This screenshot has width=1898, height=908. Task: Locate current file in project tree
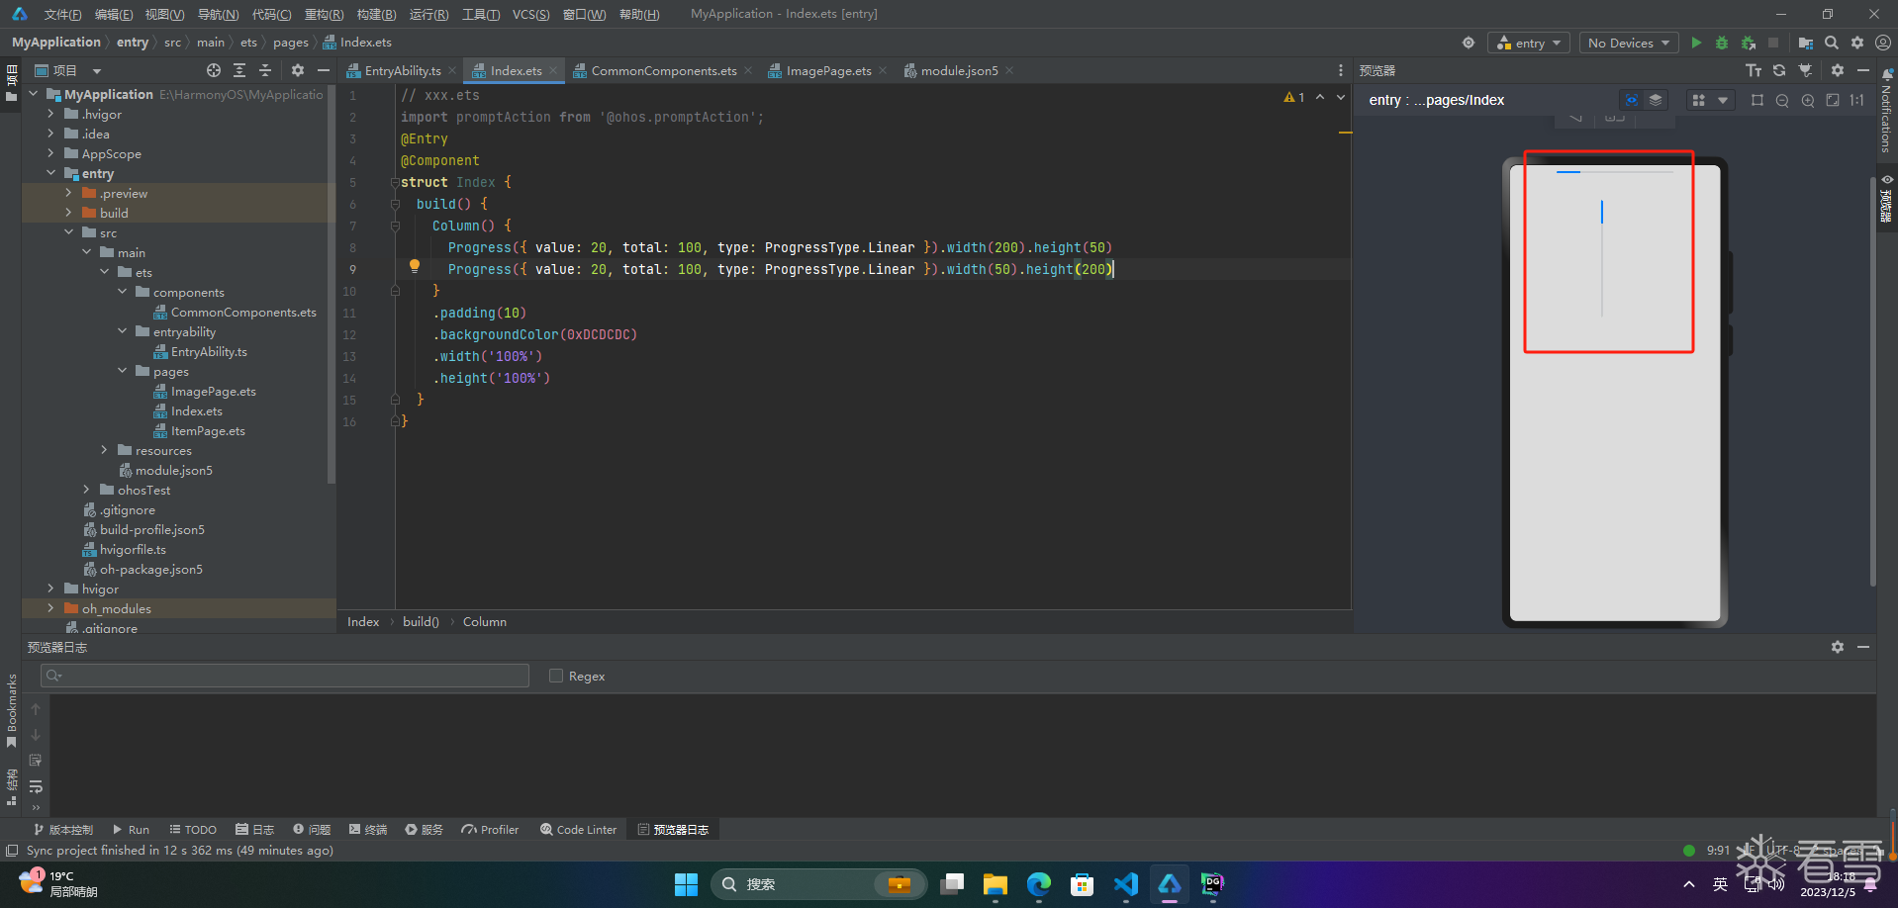pos(214,70)
